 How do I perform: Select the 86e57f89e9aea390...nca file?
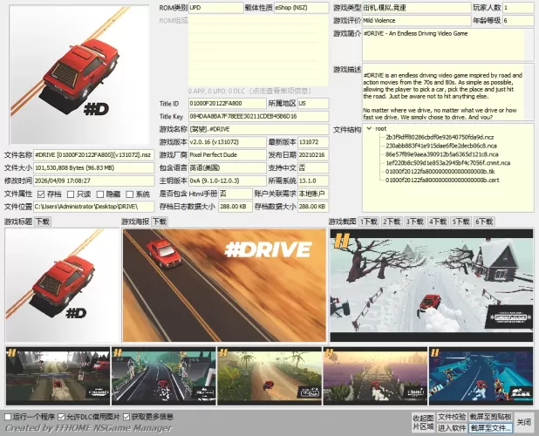coord(441,154)
